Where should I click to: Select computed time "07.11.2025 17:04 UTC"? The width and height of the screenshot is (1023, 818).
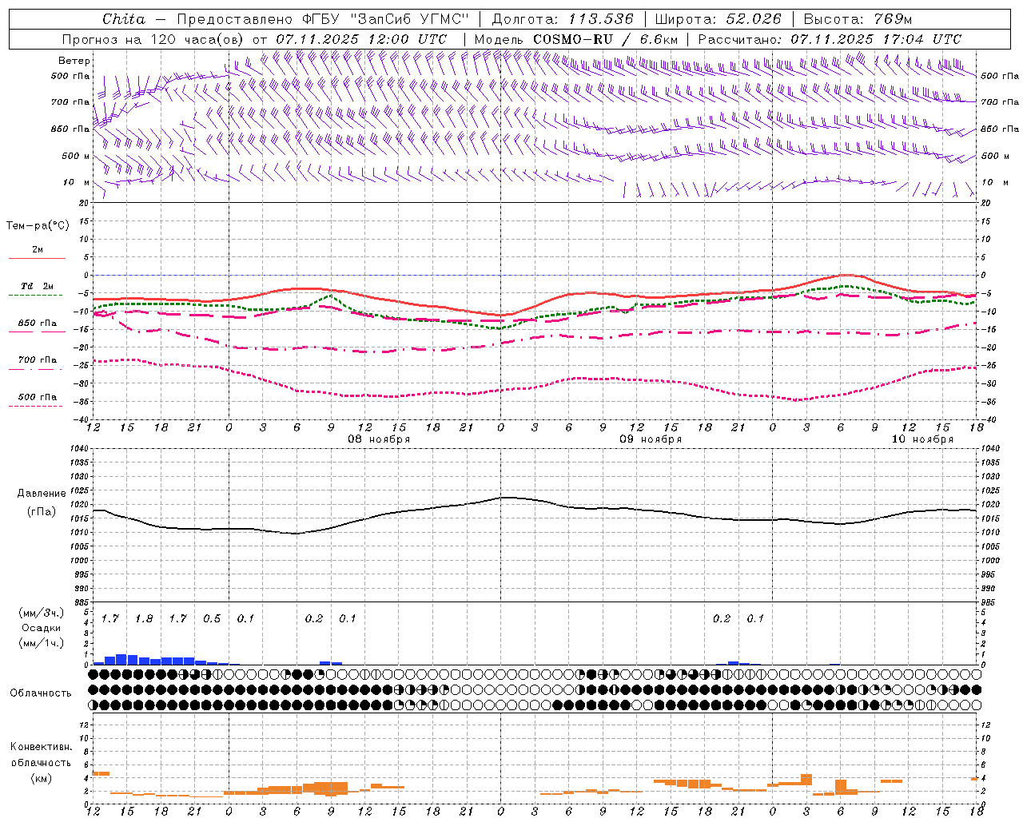coord(876,39)
